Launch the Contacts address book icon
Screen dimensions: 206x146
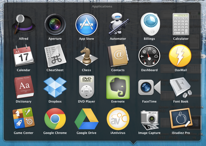(118, 55)
